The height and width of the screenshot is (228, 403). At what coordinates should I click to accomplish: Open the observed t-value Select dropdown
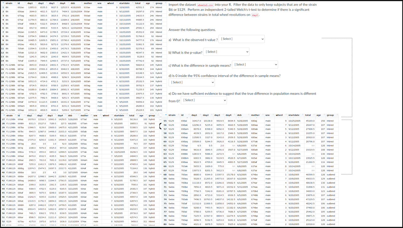click(241, 39)
